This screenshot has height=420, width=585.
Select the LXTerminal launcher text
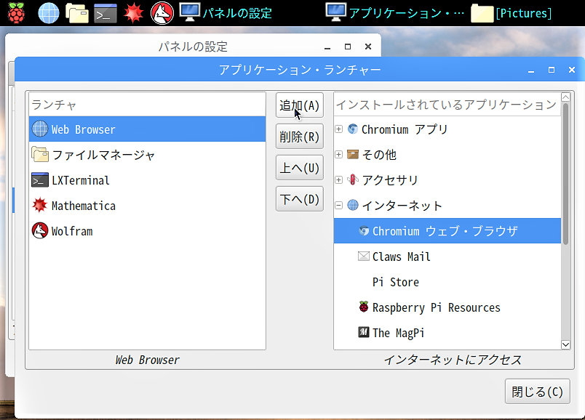coord(81,180)
